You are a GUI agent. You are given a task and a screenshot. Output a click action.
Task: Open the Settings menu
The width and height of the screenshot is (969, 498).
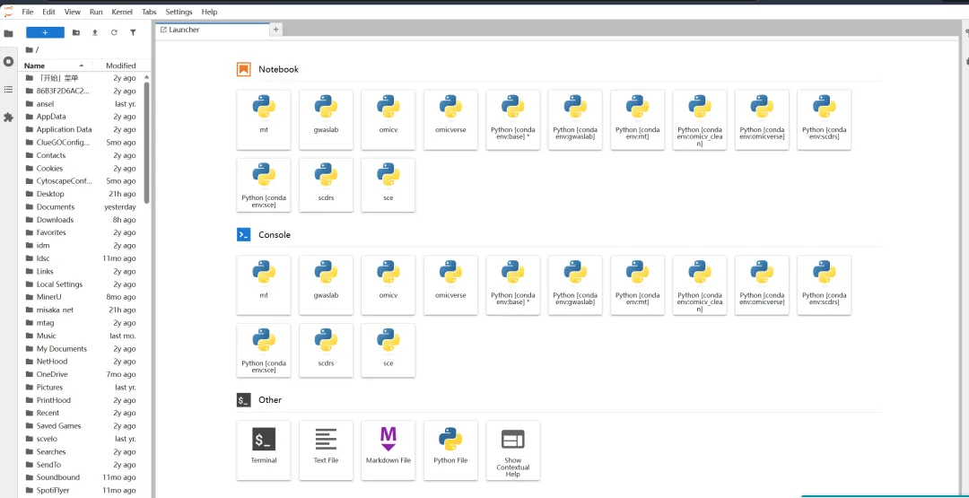pos(179,12)
